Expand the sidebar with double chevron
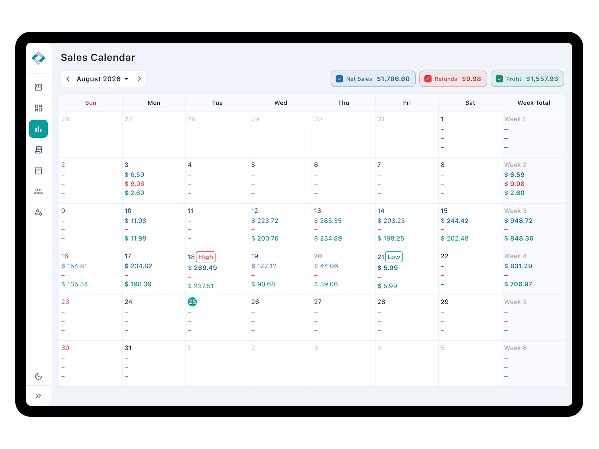 tap(38, 396)
